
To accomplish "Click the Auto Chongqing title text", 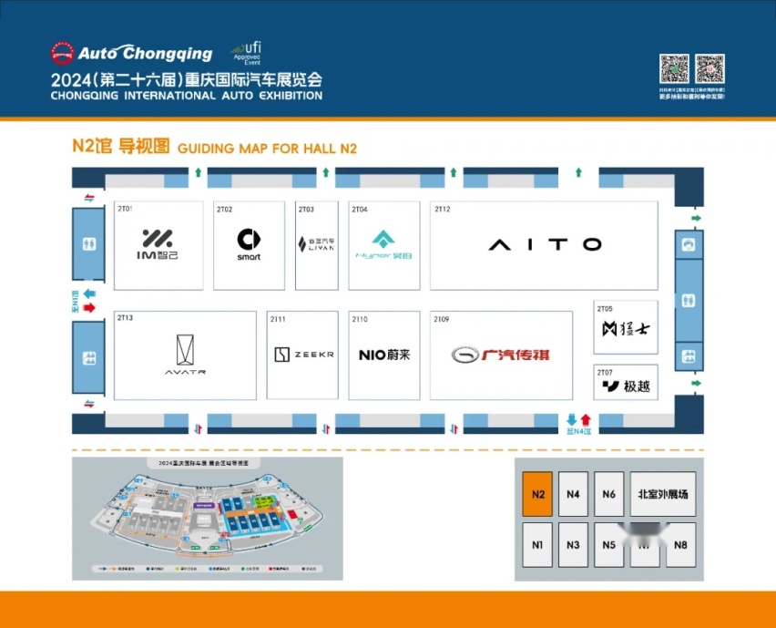I will point(145,53).
